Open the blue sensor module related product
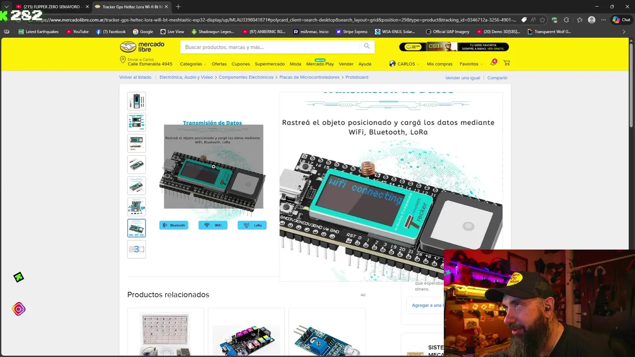Viewport: 635px width, 357px height. pyautogui.click(x=327, y=332)
